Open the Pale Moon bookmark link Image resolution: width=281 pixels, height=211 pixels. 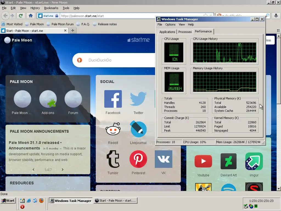point(35,24)
